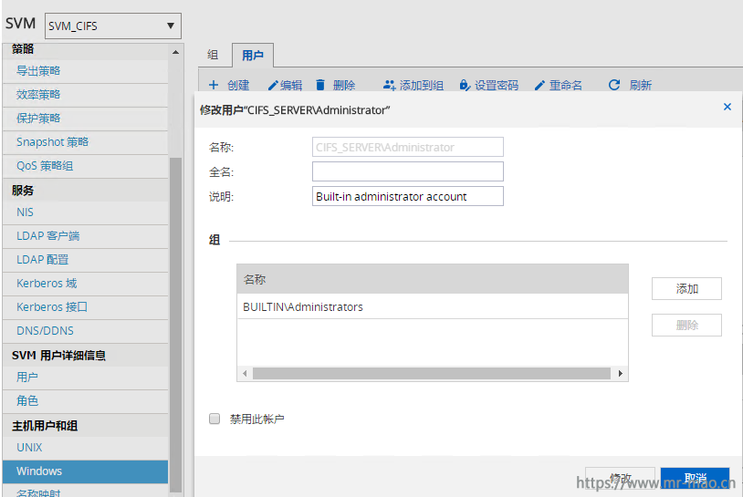Open 效率策略 in sidebar
This screenshot has width=743, height=497.
(x=85, y=95)
